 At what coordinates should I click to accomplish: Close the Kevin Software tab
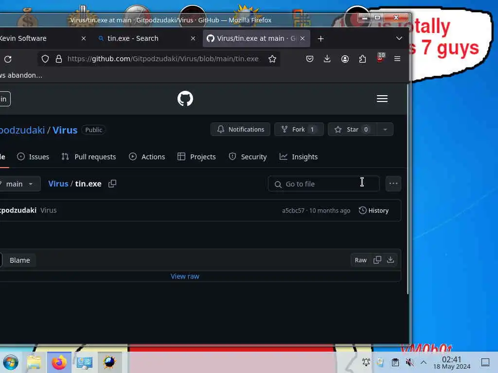point(84,38)
